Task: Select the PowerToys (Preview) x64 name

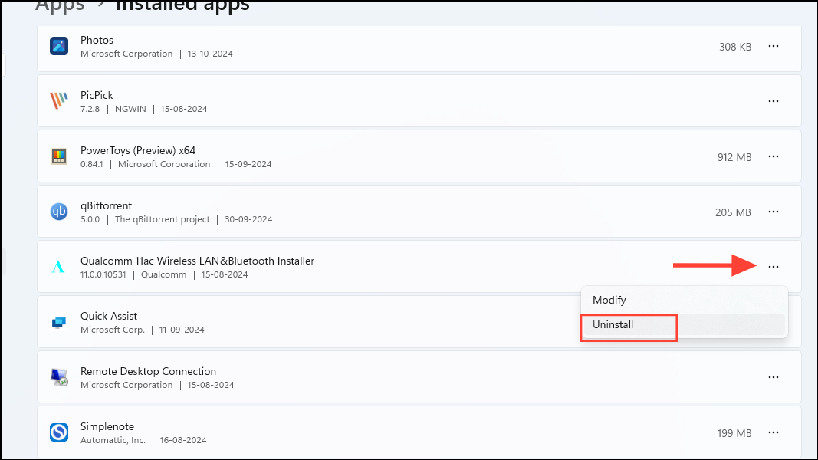Action: [138, 151]
